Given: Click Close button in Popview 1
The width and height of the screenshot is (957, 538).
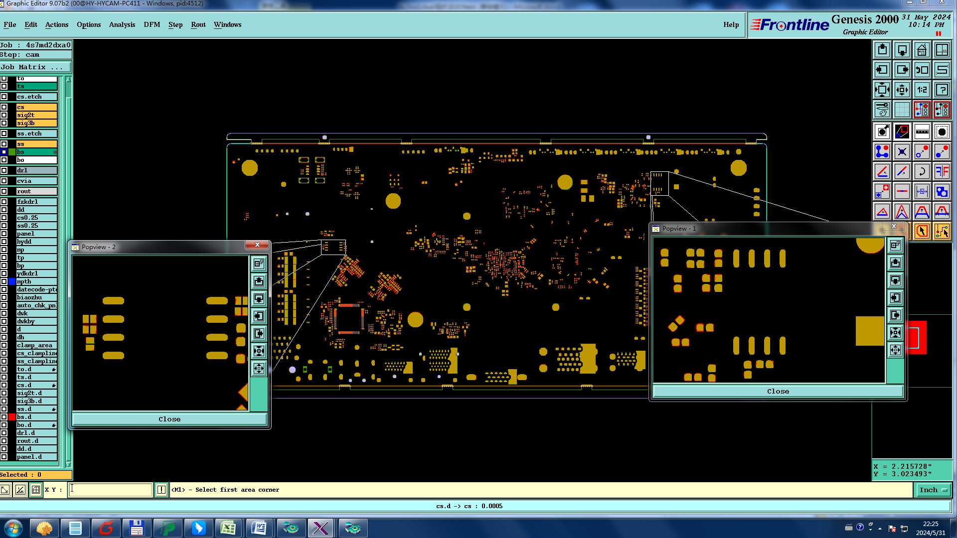Looking at the screenshot, I should [x=778, y=392].
